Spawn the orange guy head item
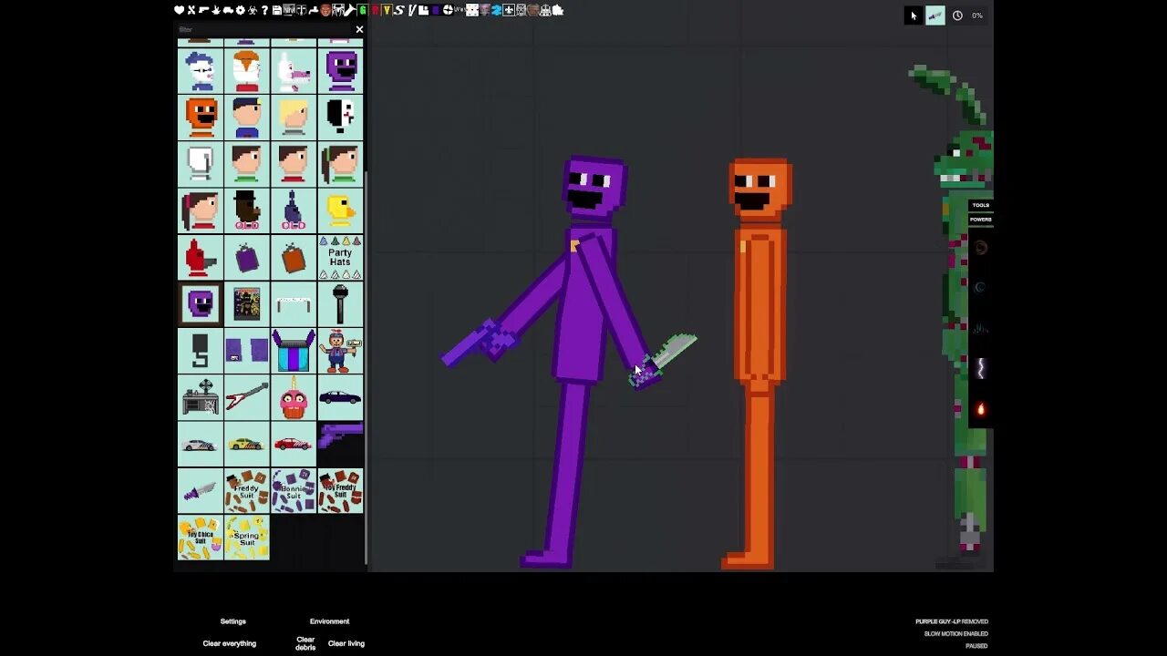1167x656 pixels. pyautogui.click(x=201, y=117)
